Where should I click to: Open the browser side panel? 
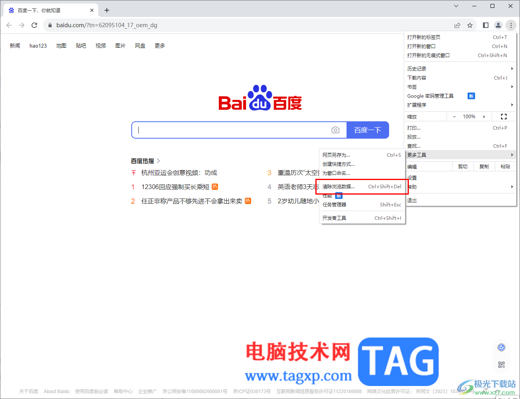486,25
